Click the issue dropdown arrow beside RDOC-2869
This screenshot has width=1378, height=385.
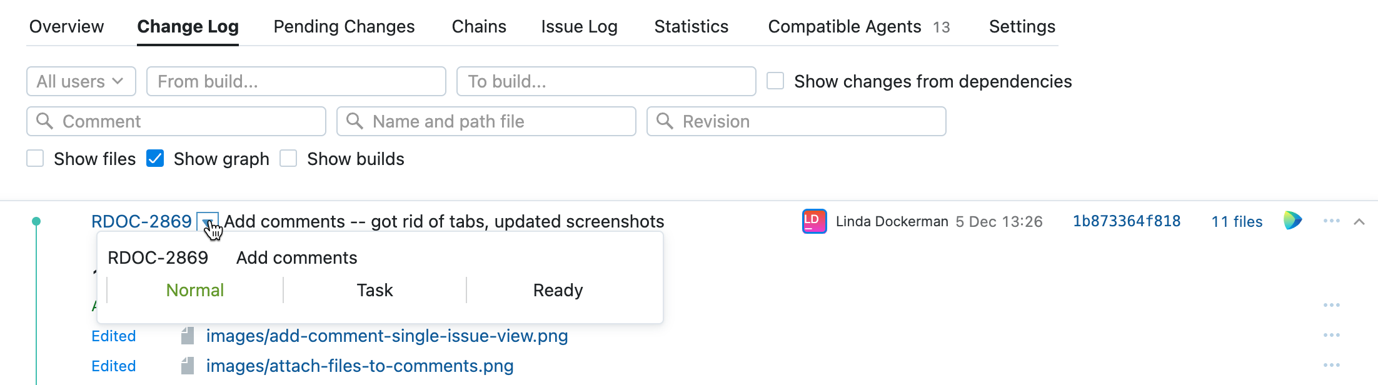(209, 221)
